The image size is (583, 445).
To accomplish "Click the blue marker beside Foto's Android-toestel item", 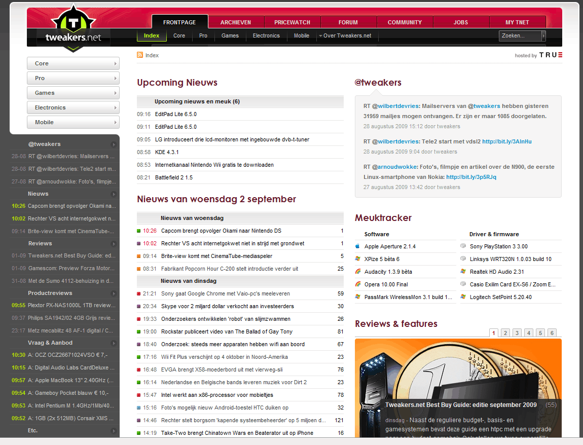I will pyautogui.click(x=139, y=408).
